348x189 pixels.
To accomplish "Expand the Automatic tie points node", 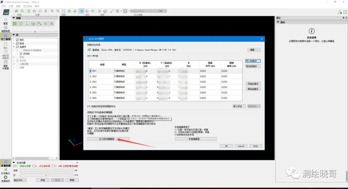I will tap(17, 54).
